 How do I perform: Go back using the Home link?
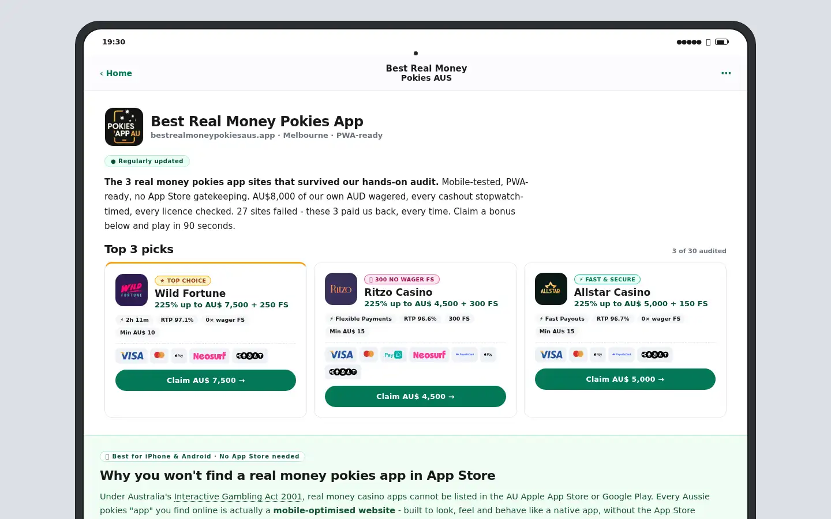116,73
